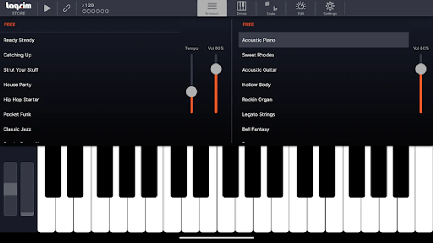Choose the Strut Your Stuff rhythm

[x=21, y=70]
